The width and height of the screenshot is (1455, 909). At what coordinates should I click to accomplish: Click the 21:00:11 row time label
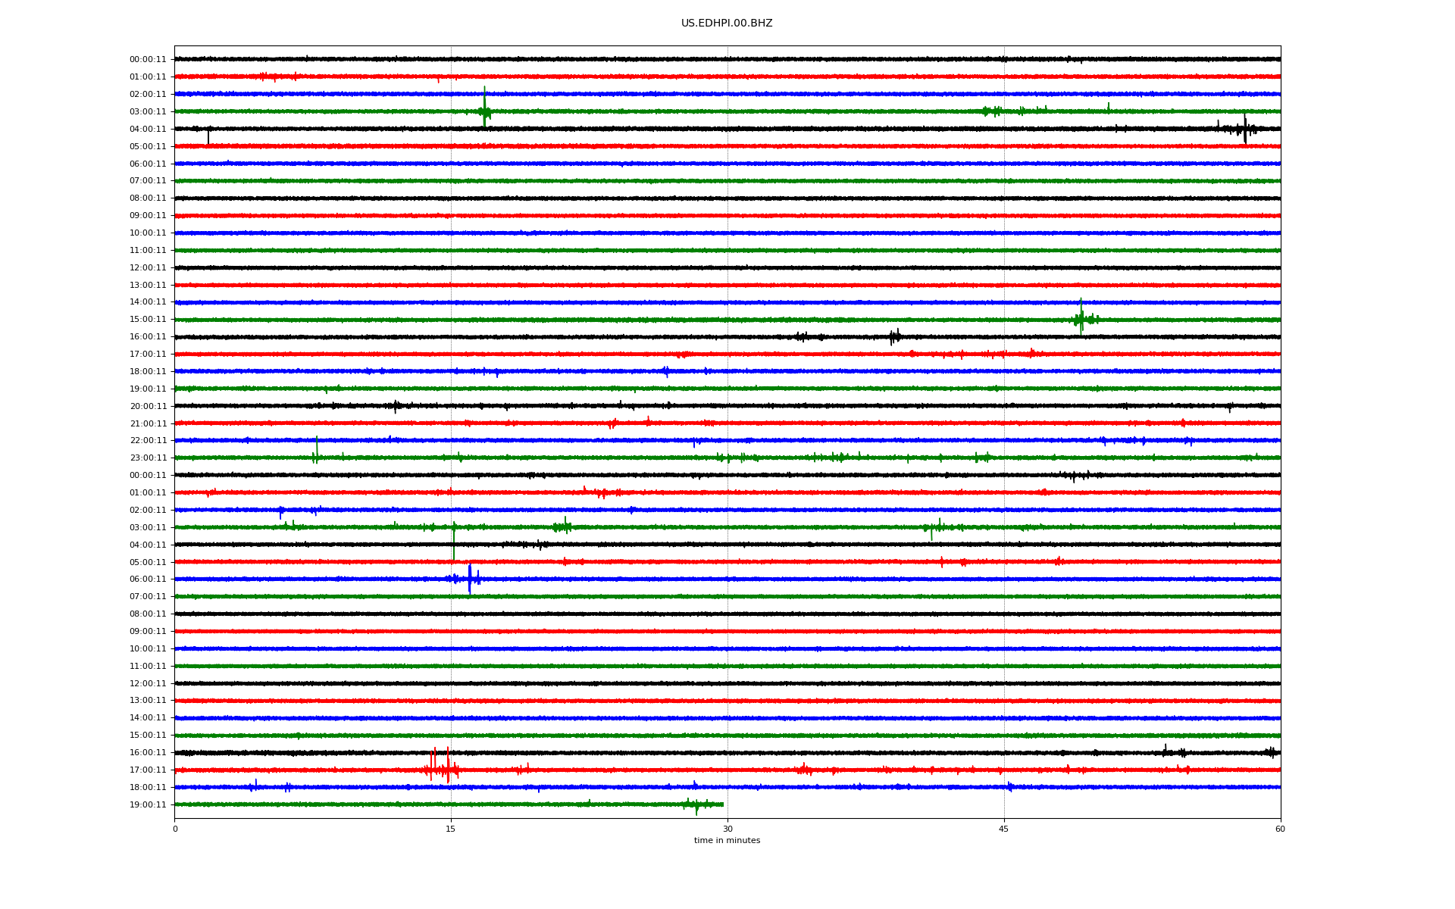pyautogui.click(x=148, y=424)
